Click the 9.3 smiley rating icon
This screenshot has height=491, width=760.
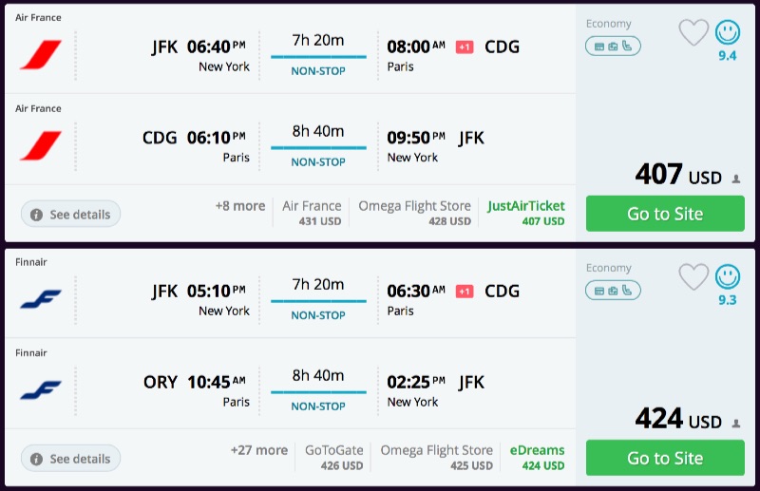click(x=728, y=277)
